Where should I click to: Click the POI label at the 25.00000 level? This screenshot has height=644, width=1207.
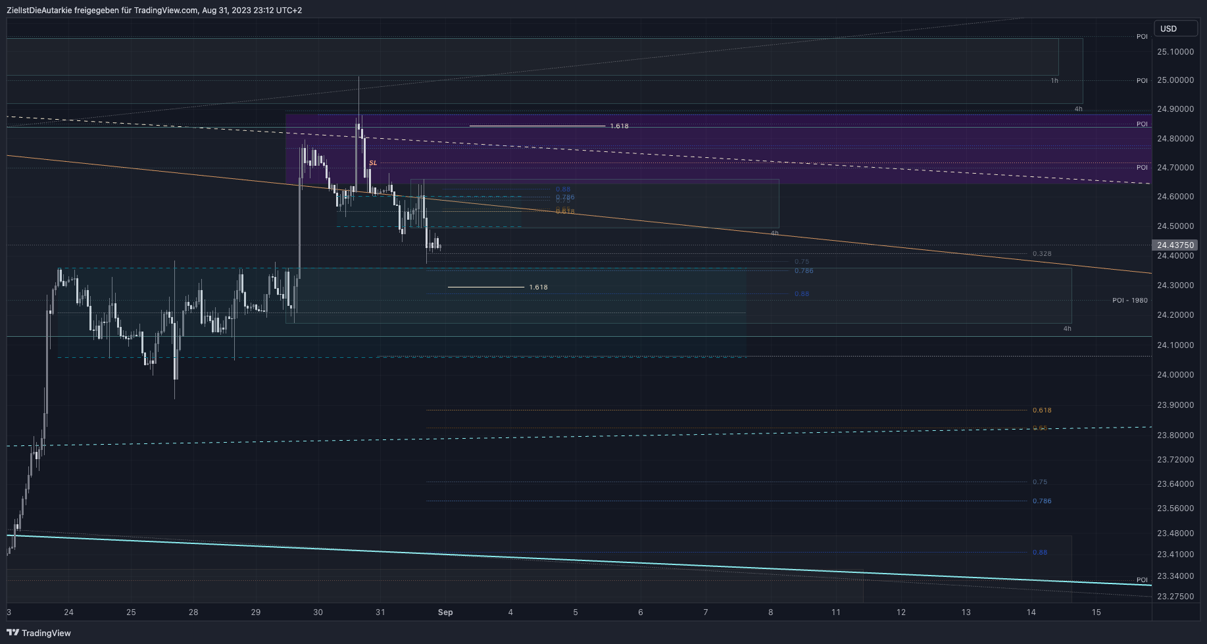[x=1142, y=80]
